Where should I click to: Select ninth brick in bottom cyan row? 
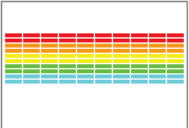pos(157,82)
